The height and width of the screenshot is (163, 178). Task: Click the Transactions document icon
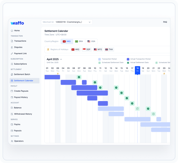click(12, 41)
